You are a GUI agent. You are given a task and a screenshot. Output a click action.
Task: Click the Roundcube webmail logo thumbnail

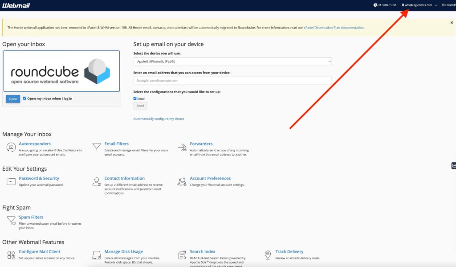61,71
